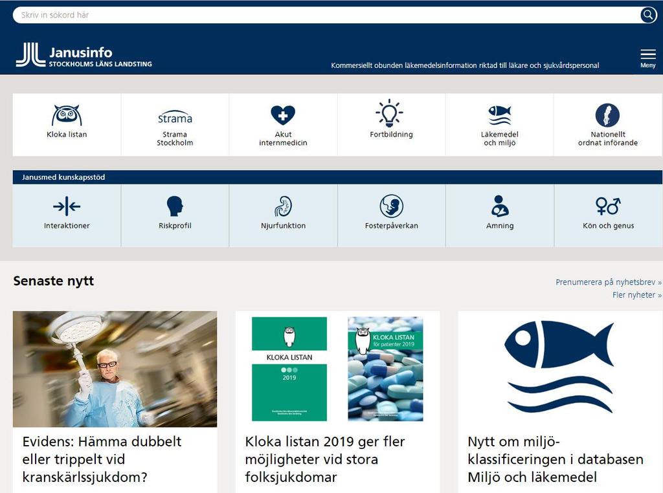Click the 'Fosterpåverkan' label text
The image size is (663, 493).
[x=391, y=226]
